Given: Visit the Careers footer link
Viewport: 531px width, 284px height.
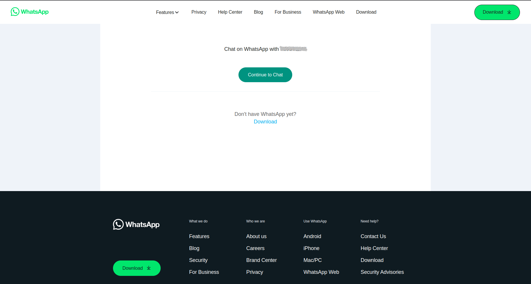Looking at the screenshot, I should [255, 248].
